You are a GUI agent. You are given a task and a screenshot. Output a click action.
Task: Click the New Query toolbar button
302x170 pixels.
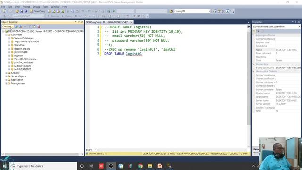click(38, 11)
